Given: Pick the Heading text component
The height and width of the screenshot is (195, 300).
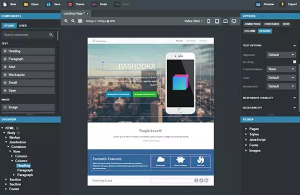Looking at the screenshot, I should [28, 51].
